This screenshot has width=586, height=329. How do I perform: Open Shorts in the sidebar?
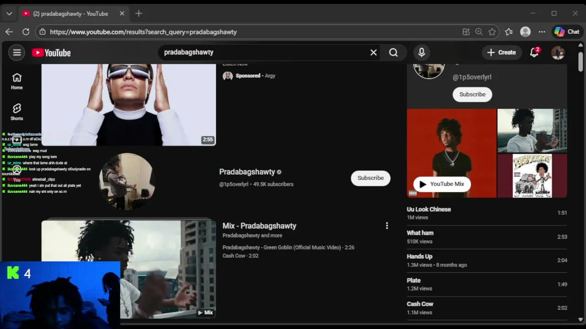(x=17, y=112)
